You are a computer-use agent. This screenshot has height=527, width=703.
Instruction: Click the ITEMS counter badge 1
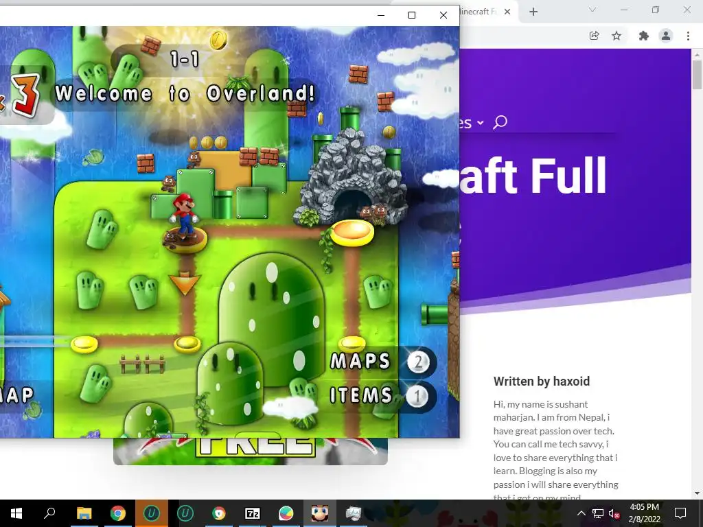pyautogui.click(x=417, y=396)
